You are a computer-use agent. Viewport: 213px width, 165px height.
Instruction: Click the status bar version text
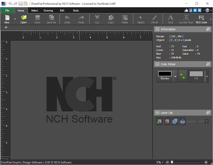(x=36, y=162)
